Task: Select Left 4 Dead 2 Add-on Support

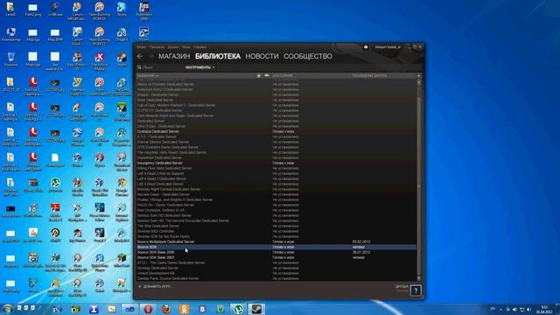Action: [x=276, y=173]
